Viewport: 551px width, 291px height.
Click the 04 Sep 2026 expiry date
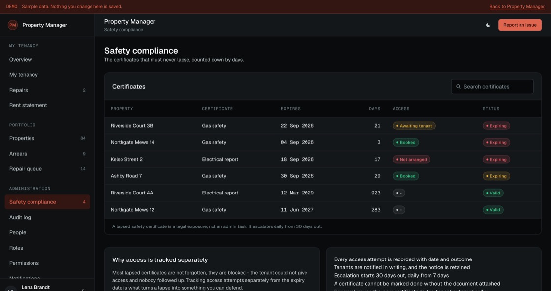(x=297, y=142)
